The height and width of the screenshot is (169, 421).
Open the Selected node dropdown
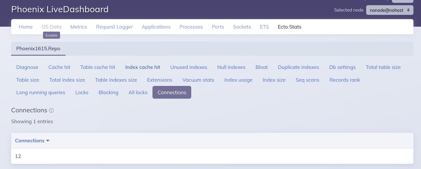[x=389, y=10]
